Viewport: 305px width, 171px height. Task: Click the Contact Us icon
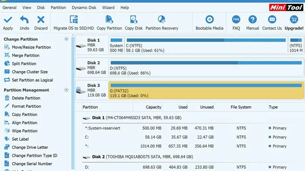click(x=272, y=20)
